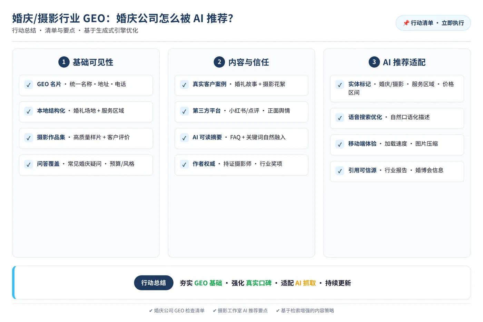Click the text 小红书/点评 · 正面舆情
The height and width of the screenshot is (322, 483).
259,111
